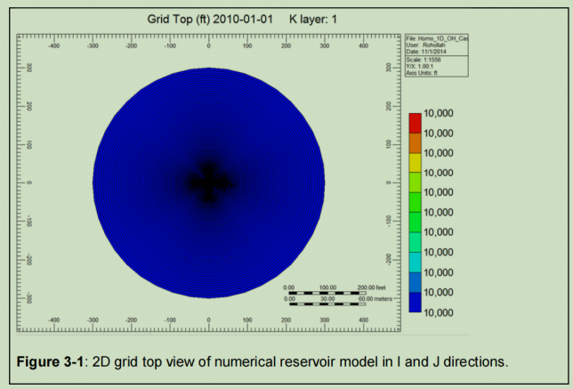The height and width of the screenshot is (389, 573).
Task: Click the "Axis Units: ft" entry
Action: coord(427,71)
